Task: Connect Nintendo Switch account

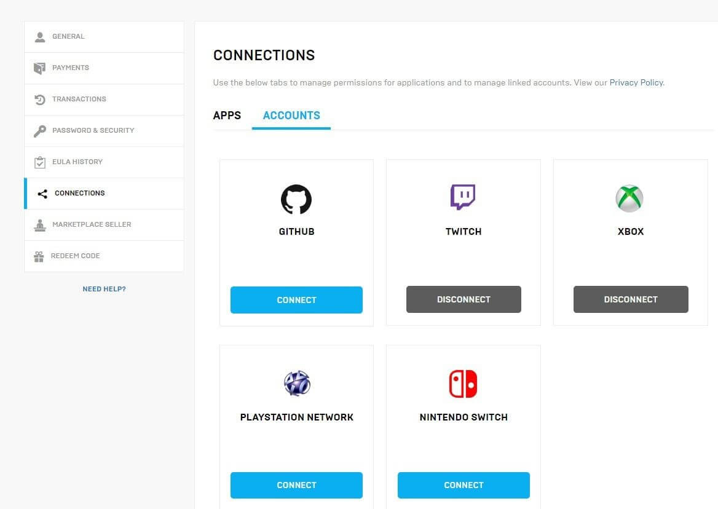Action: click(464, 485)
